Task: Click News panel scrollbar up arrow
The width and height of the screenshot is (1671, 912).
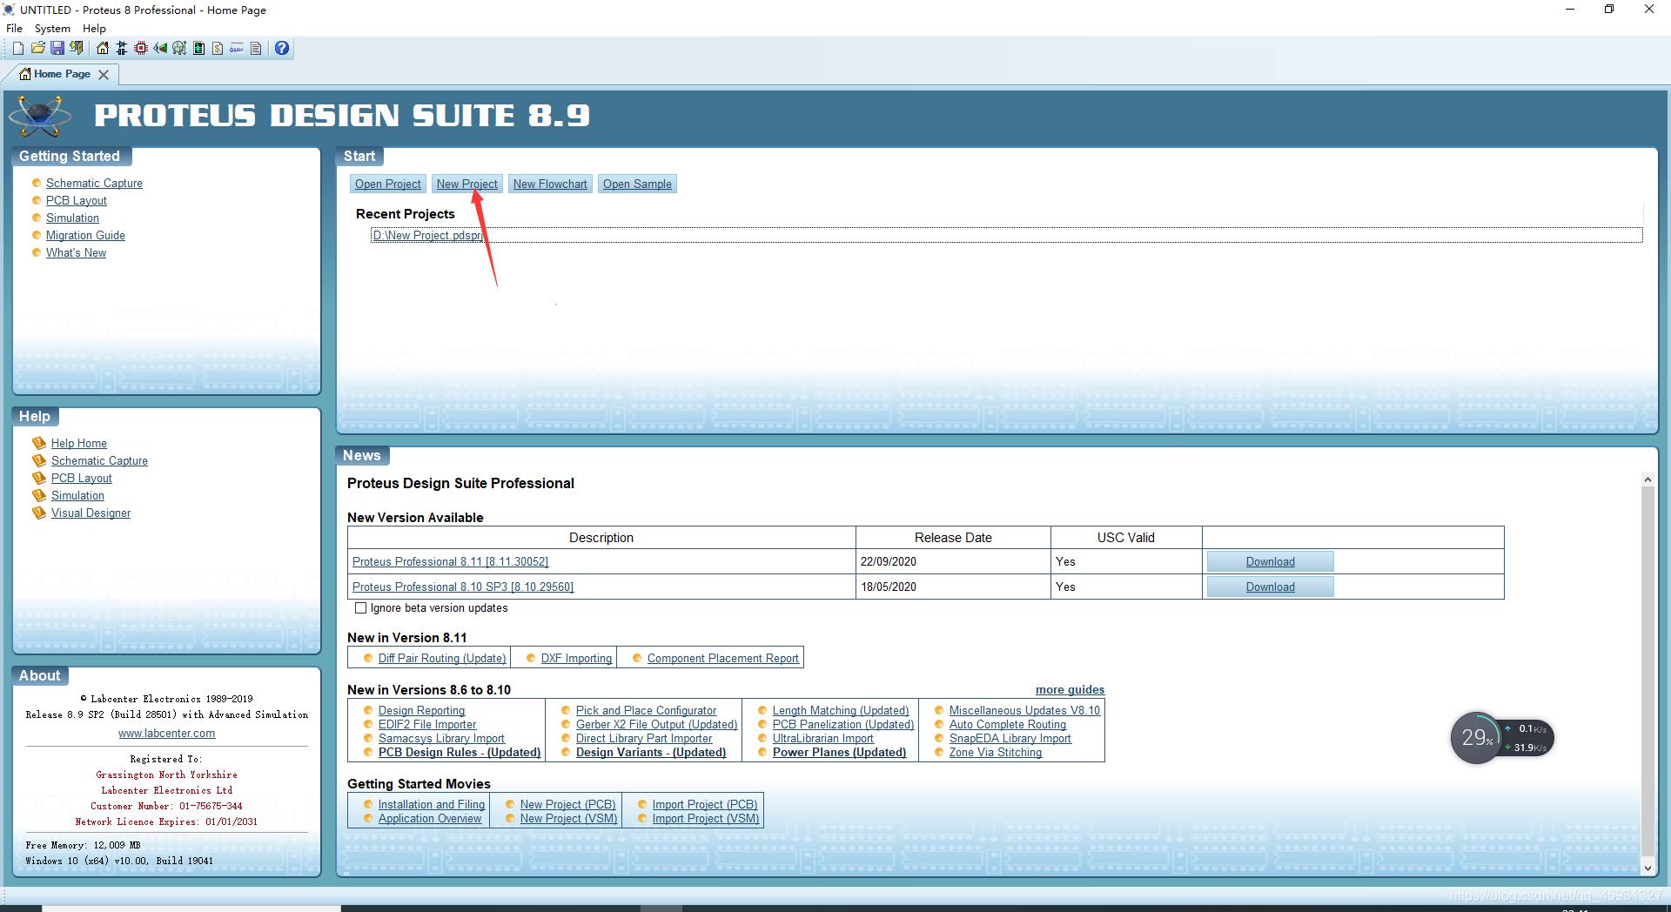Action: [1647, 479]
